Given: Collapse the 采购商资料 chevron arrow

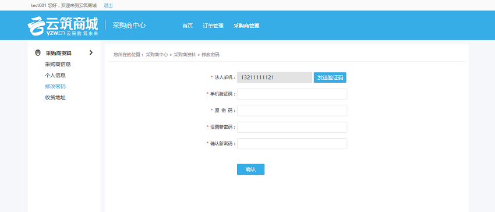Looking at the screenshot, I should 91,52.
